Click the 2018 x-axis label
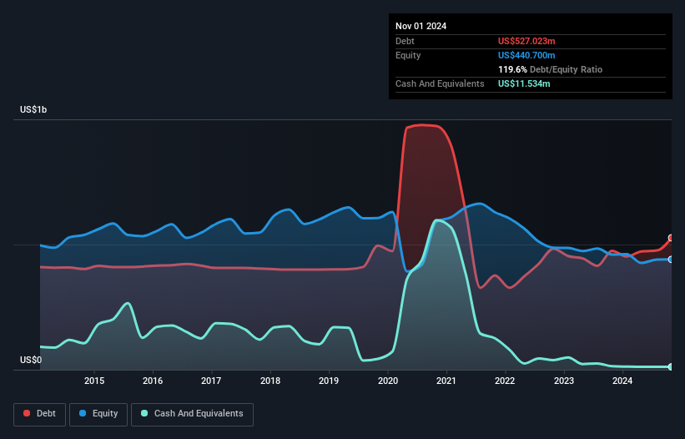685x439 pixels. 270,381
